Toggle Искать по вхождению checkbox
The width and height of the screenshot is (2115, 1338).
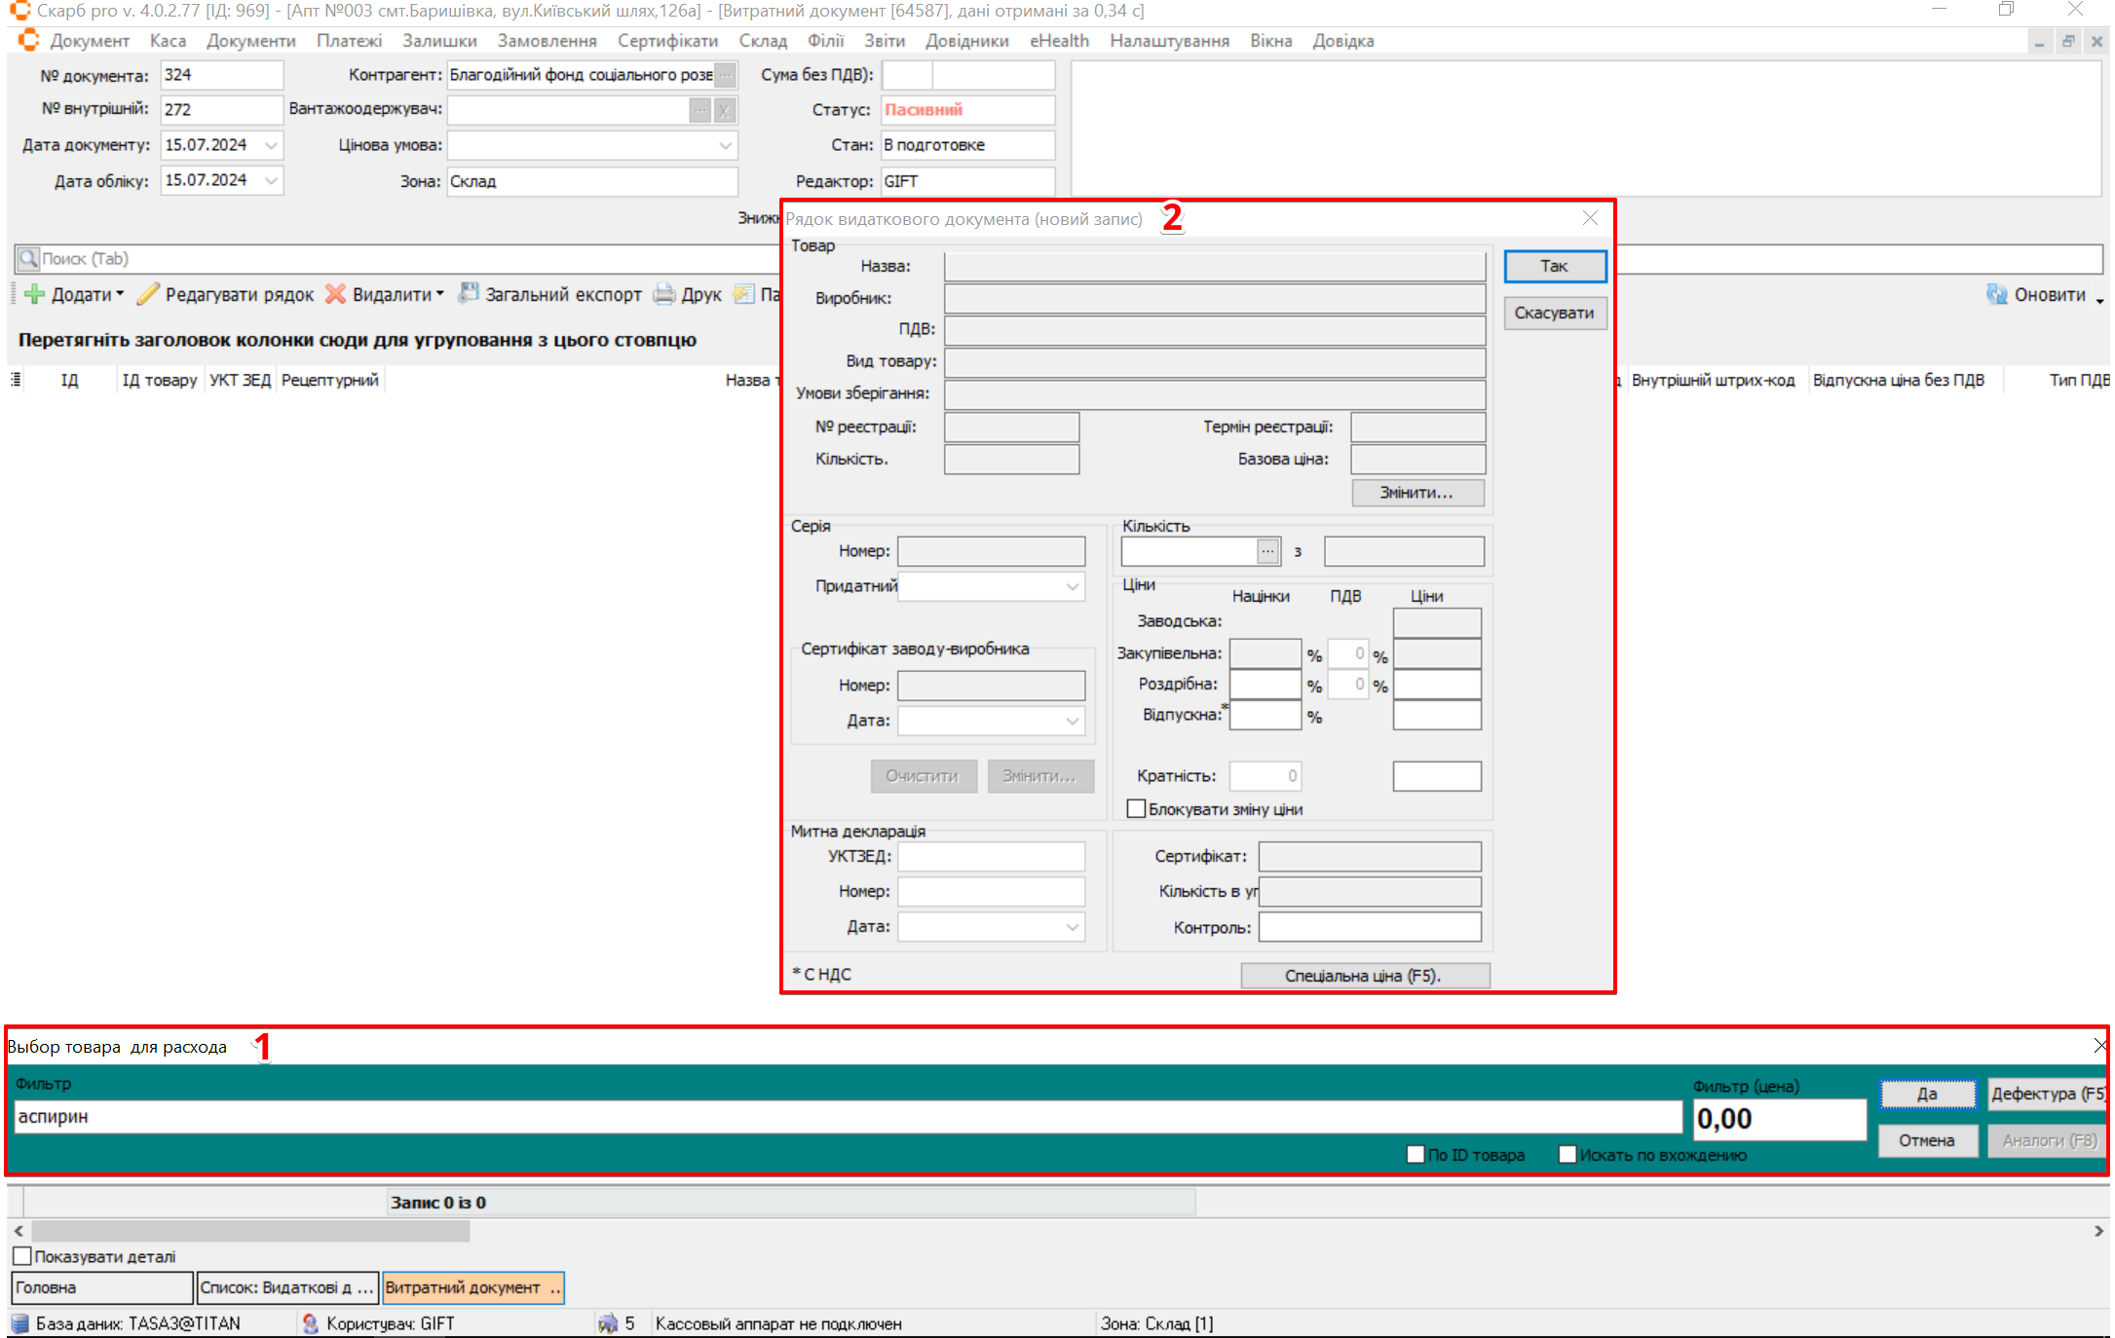point(1567,1155)
